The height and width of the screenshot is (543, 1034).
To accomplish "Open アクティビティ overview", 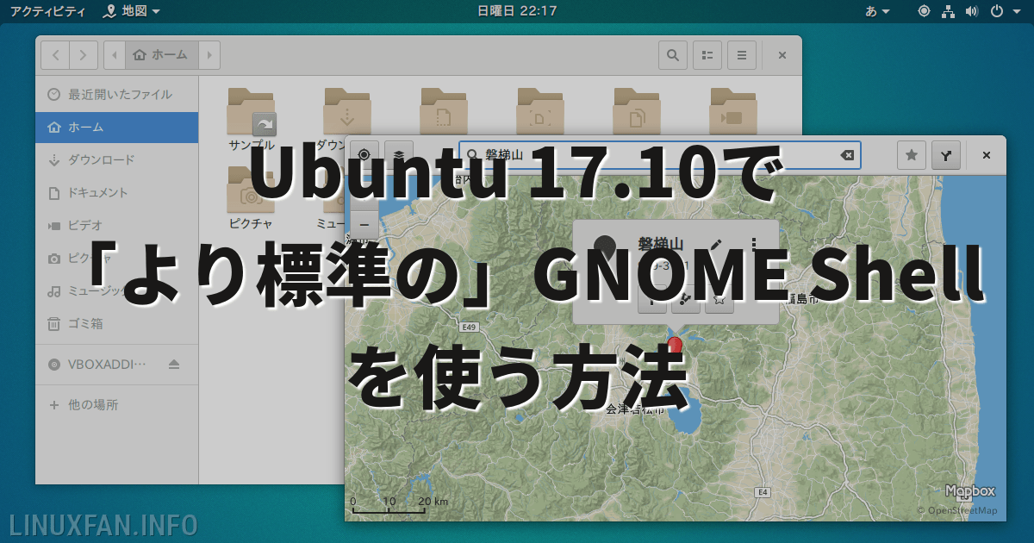I will coord(47,11).
